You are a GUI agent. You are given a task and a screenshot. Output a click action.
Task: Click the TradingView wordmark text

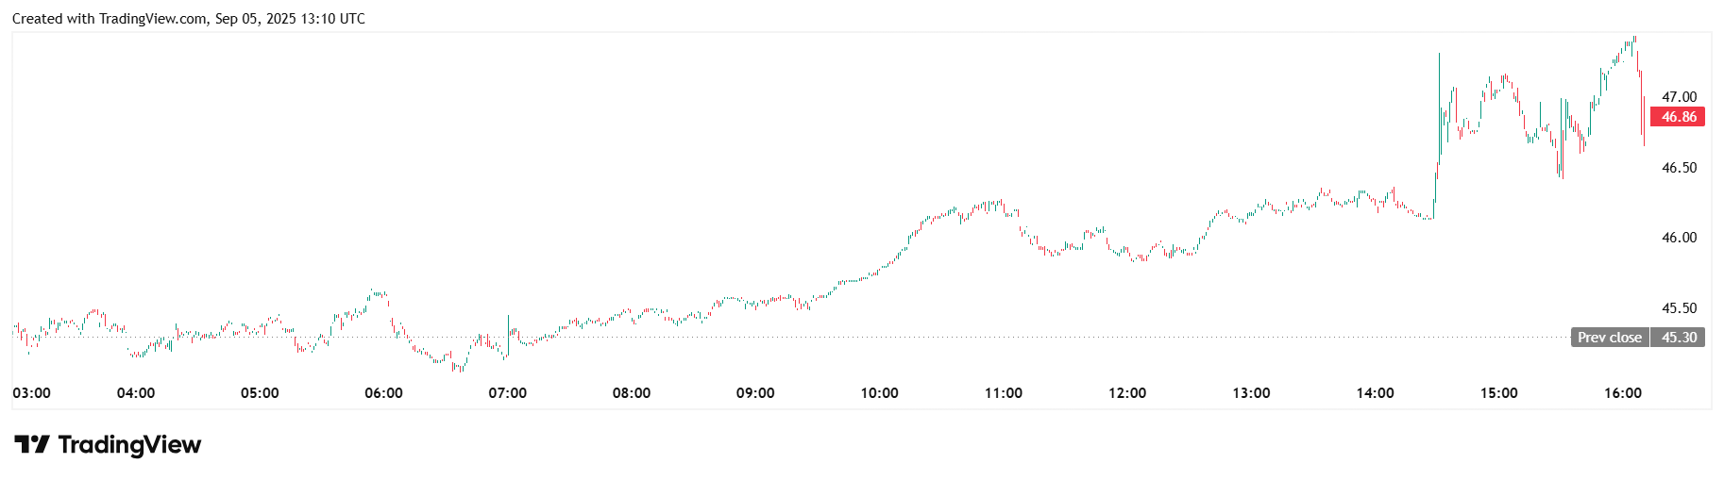coord(129,444)
